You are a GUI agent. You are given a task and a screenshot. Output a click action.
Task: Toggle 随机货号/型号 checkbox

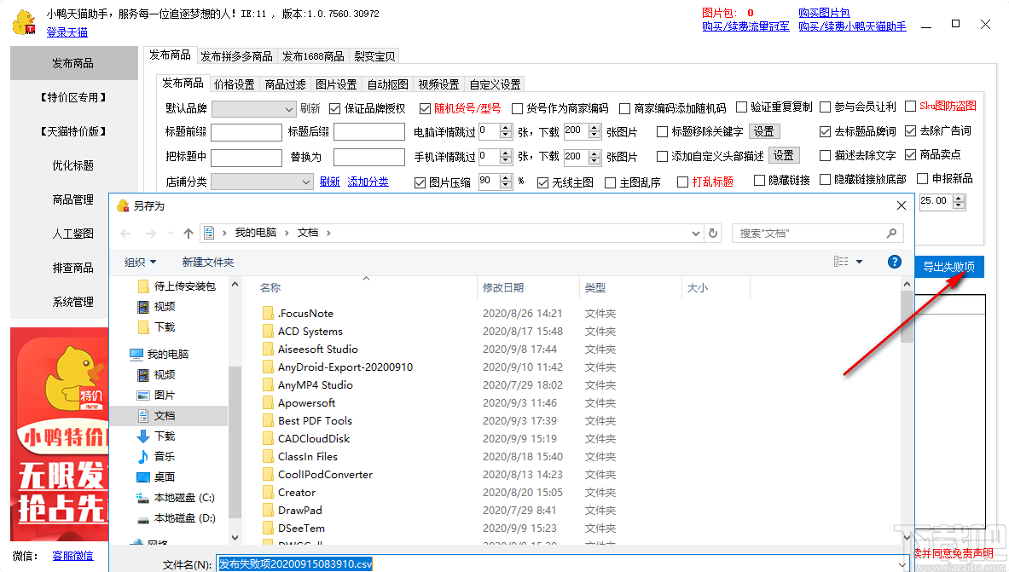pyautogui.click(x=425, y=109)
